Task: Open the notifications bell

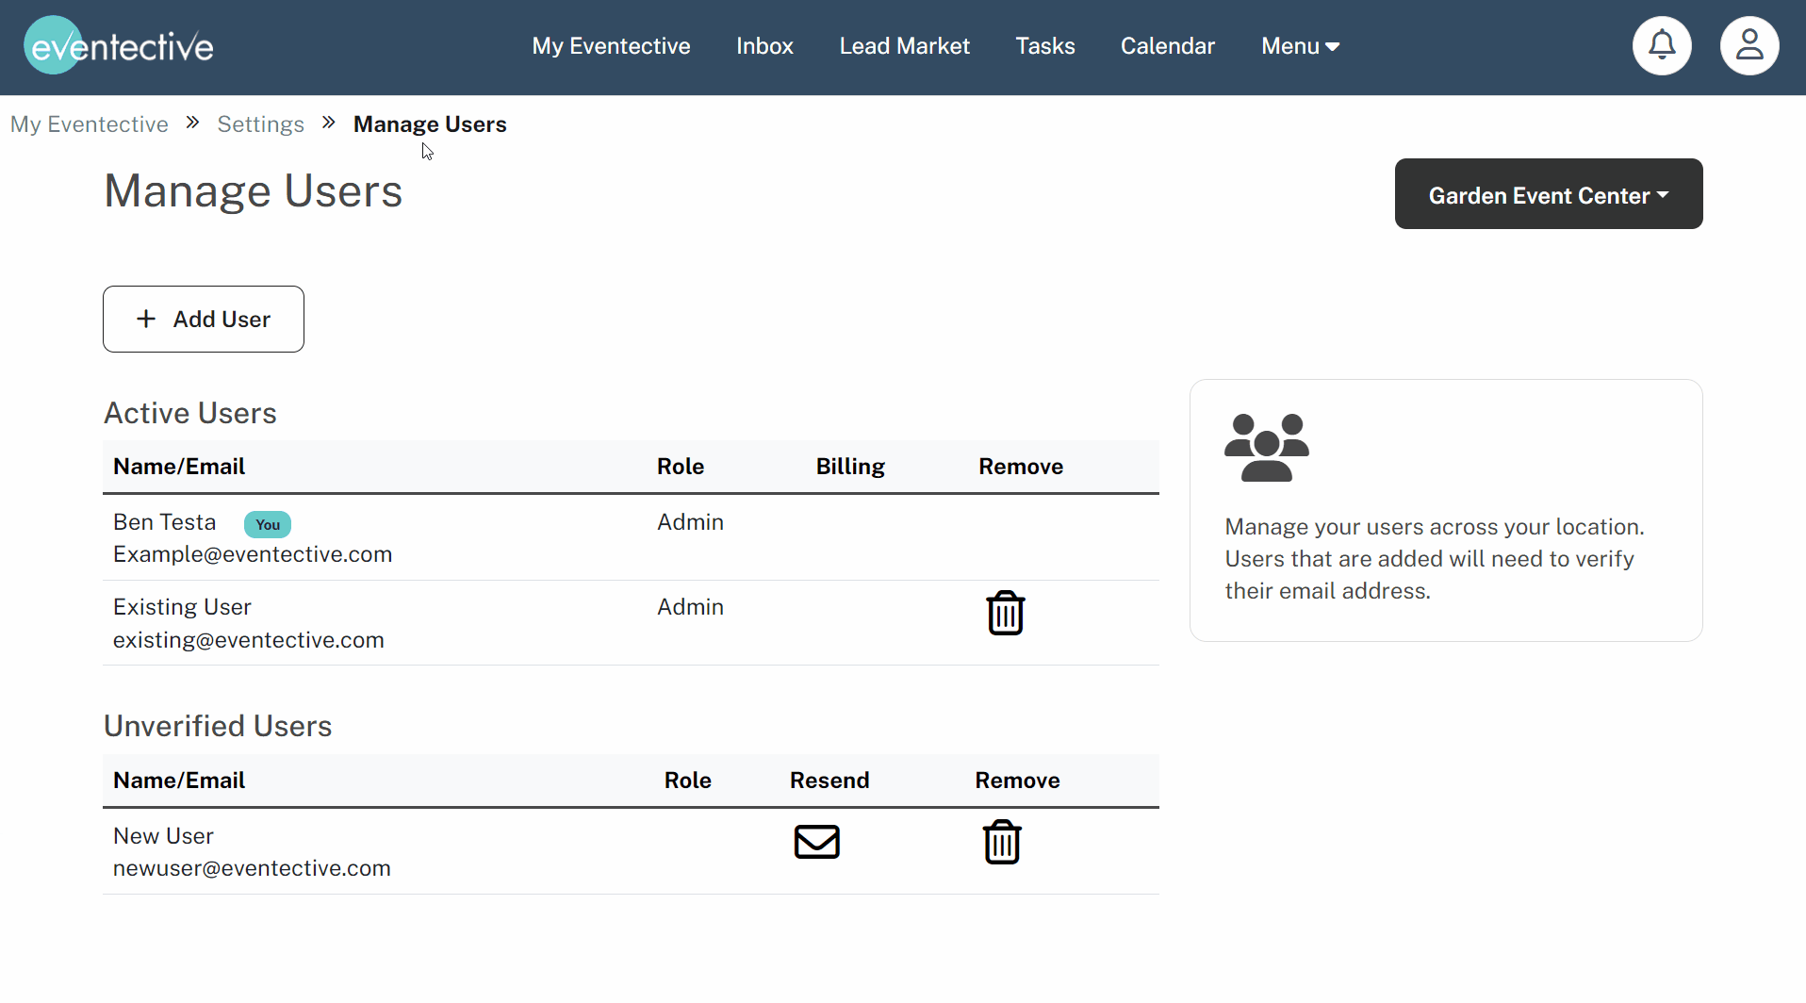Action: tap(1662, 45)
